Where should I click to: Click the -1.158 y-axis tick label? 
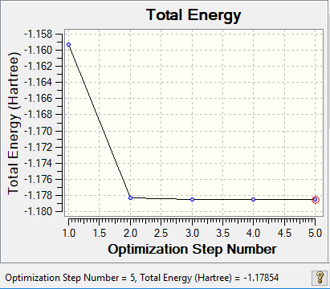coord(39,35)
